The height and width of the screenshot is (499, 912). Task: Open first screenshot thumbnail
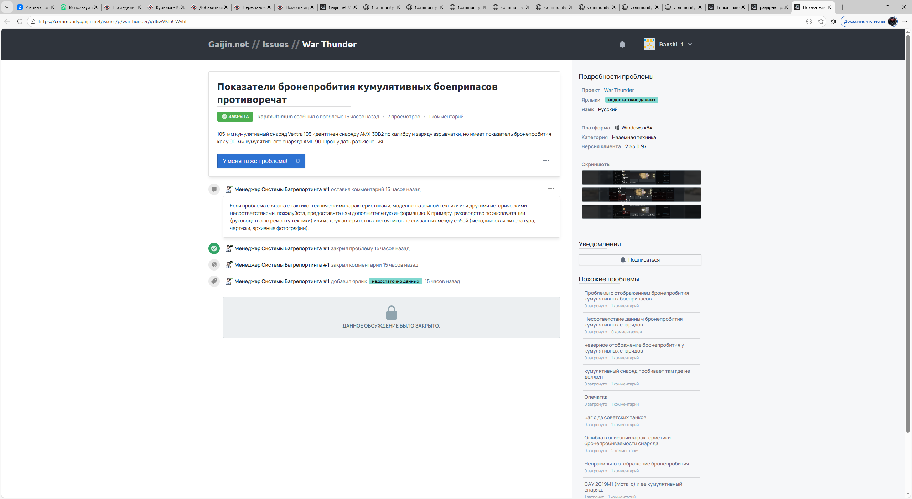(x=641, y=177)
